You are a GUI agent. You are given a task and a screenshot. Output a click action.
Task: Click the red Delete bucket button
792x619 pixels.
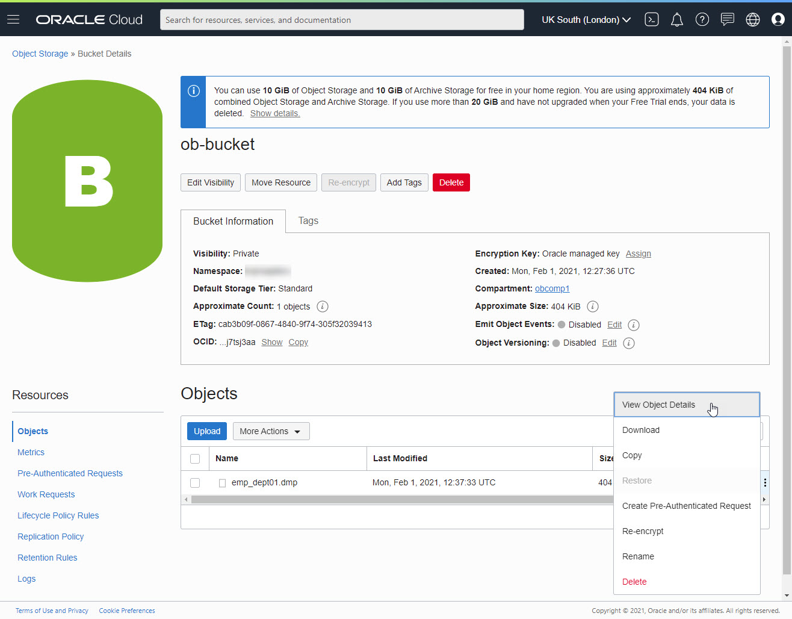click(451, 182)
